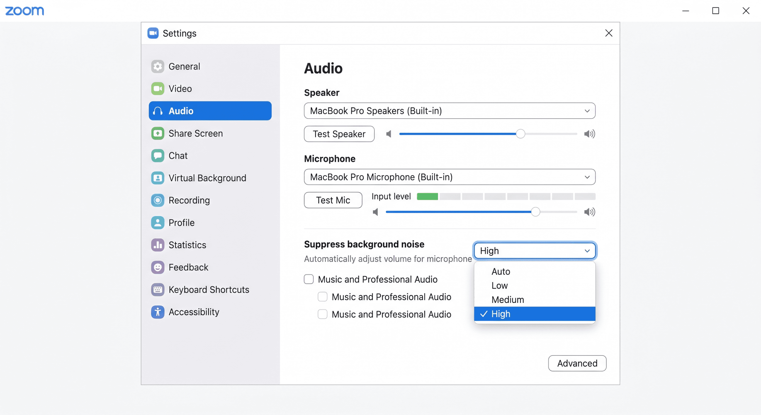The width and height of the screenshot is (761, 415).
Task: Open Feedback settings
Action: coord(210,267)
